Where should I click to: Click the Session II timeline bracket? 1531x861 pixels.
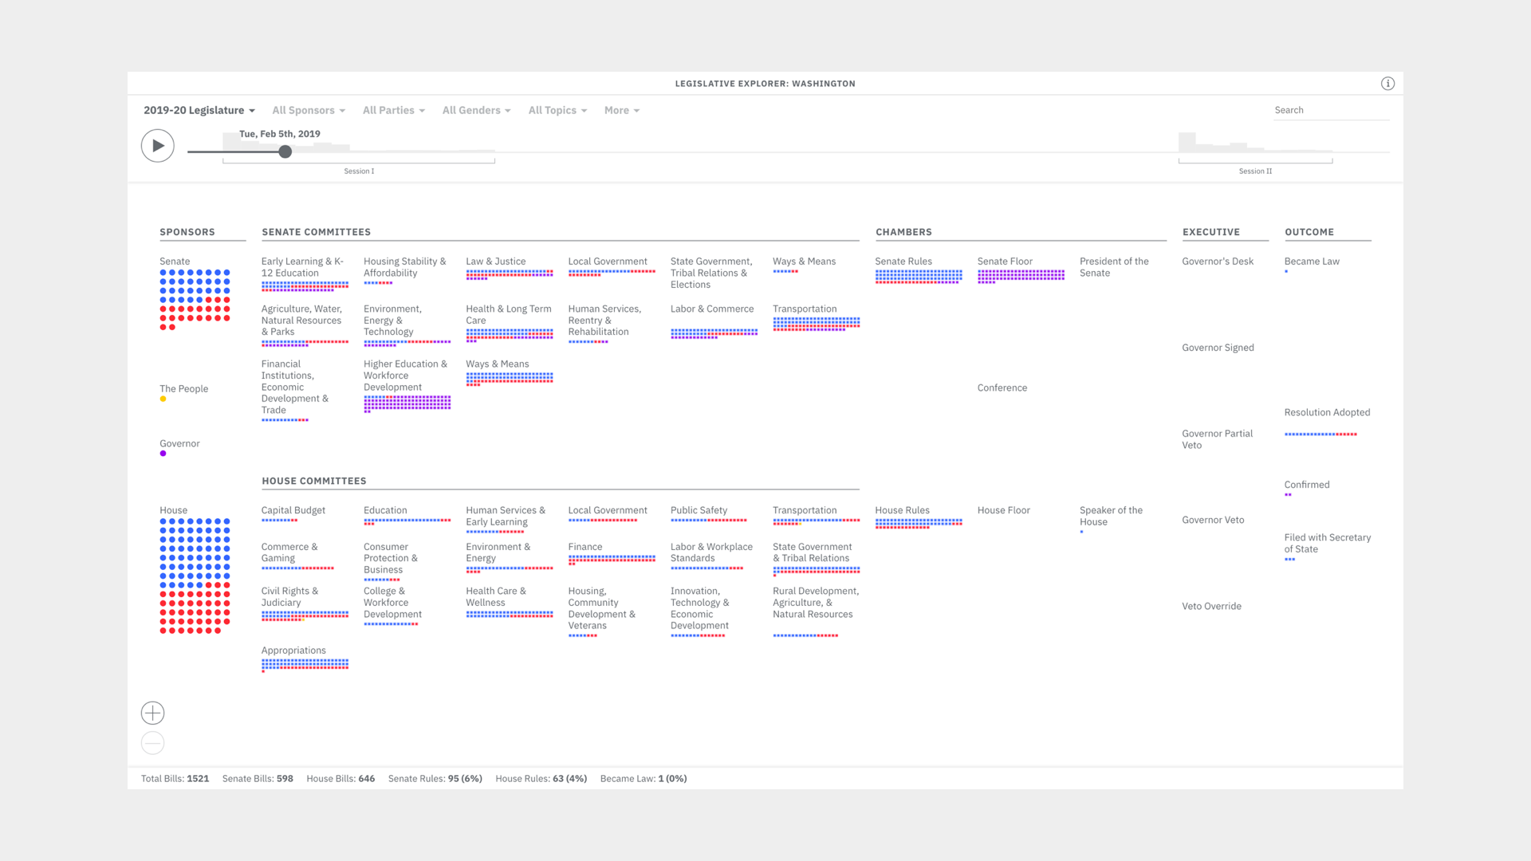[1255, 163]
